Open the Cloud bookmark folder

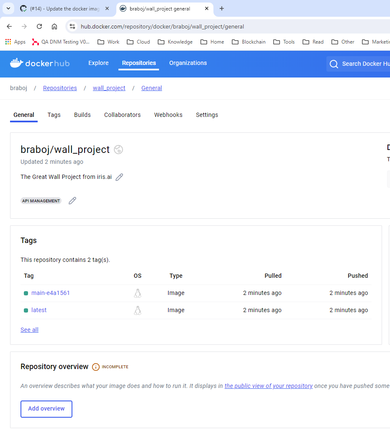[138, 42]
